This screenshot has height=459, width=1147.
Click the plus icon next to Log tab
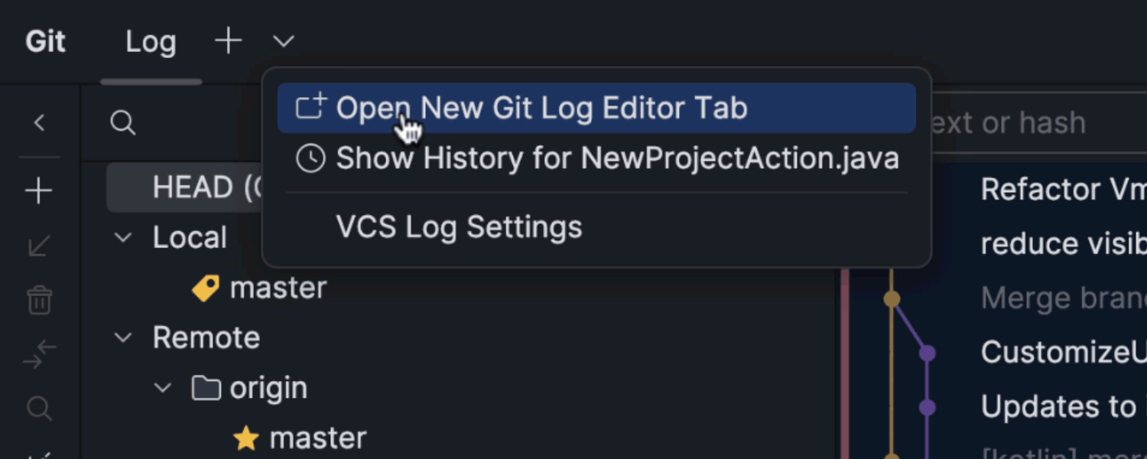[228, 41]
